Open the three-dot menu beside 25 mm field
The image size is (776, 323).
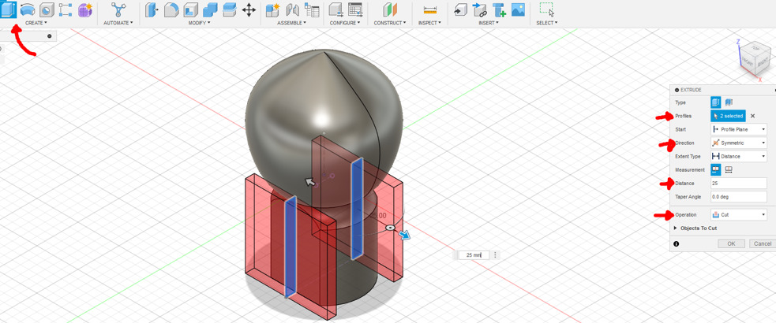click(495, 254)
